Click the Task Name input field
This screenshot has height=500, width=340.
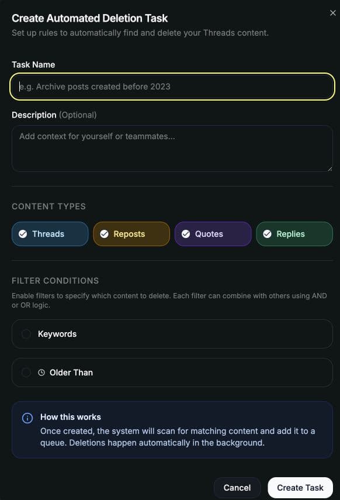(172, 86)
